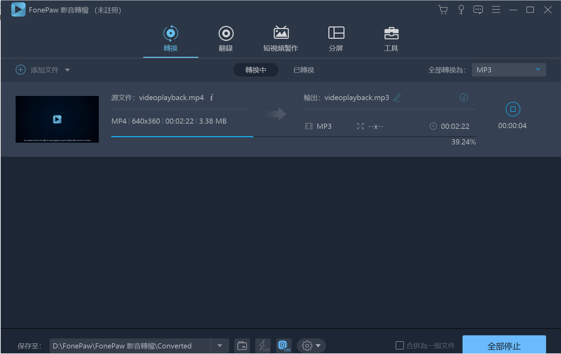The image size is (561, 354).
Task: Open the 分屏 tab
Action: pyautogui.click(x=336, y=39)
